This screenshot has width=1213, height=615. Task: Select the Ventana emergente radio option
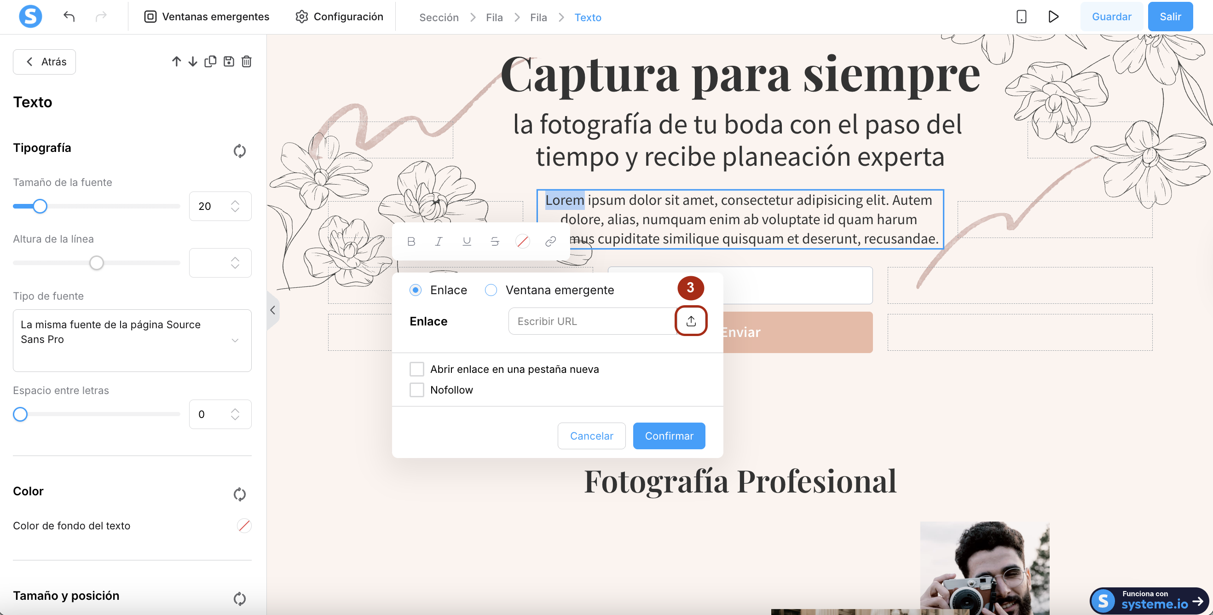coord(491,290)
